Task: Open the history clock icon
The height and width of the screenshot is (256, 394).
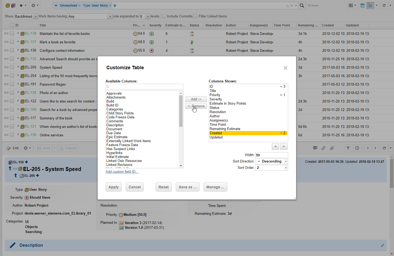Action: click(357, 148)
